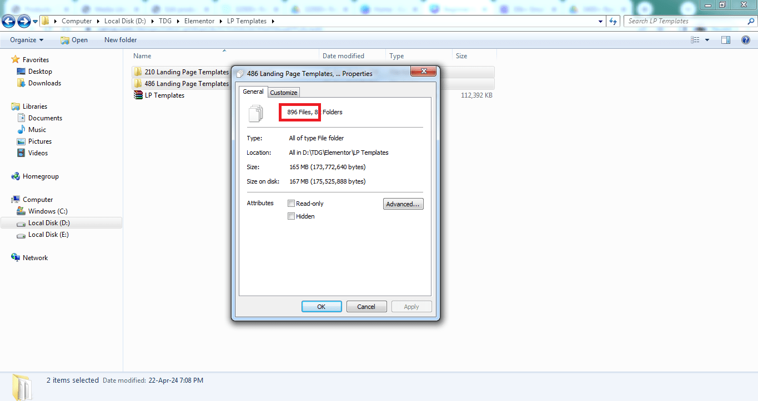Screen dimensions: 758x401
Task: Open the Pictures library
Action: coord(40,141)
